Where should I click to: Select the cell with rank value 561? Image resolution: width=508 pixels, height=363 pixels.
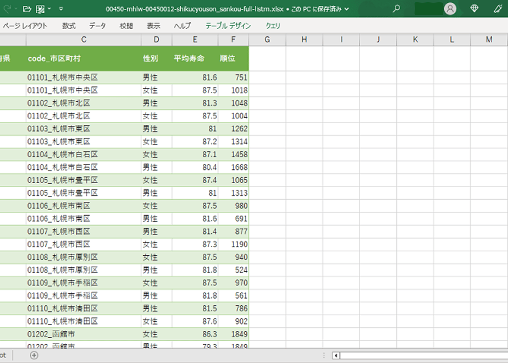click(233, 296)
